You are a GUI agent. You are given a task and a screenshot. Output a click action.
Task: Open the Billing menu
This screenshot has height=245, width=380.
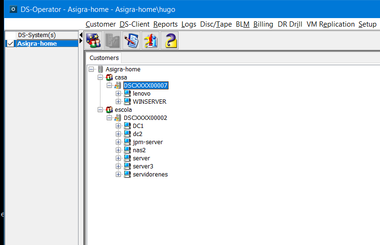pyautogui.click(x=263, y=24)
